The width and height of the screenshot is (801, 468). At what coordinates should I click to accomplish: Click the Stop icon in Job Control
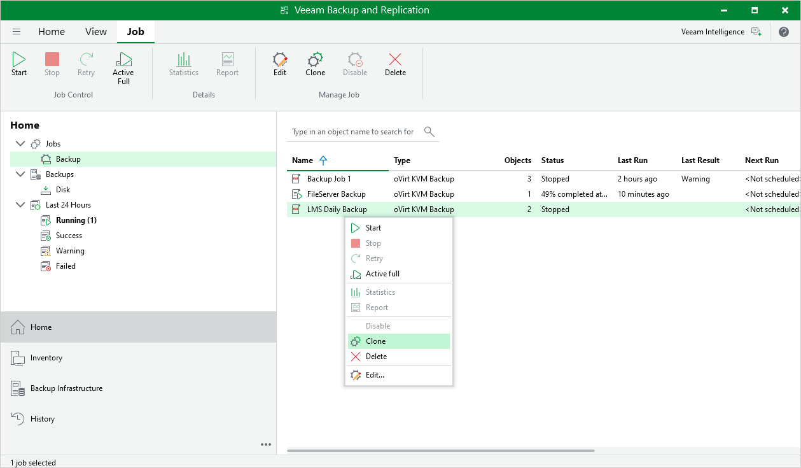click(x=52, y=64)
